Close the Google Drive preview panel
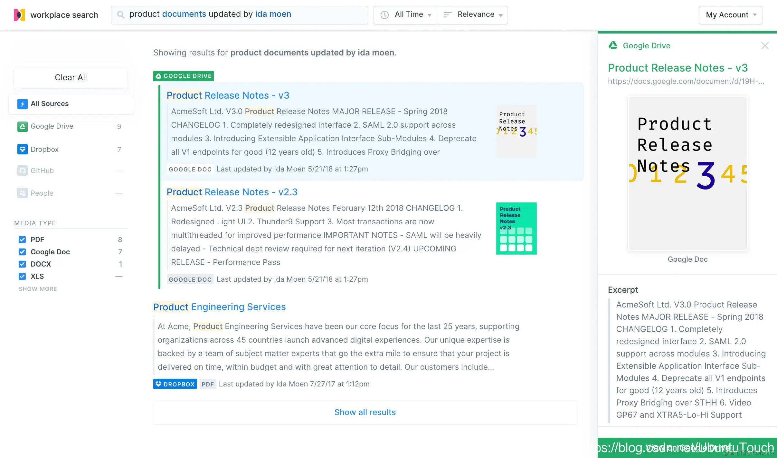The width and height of the screenshot is (777, 458). (765, 46)
